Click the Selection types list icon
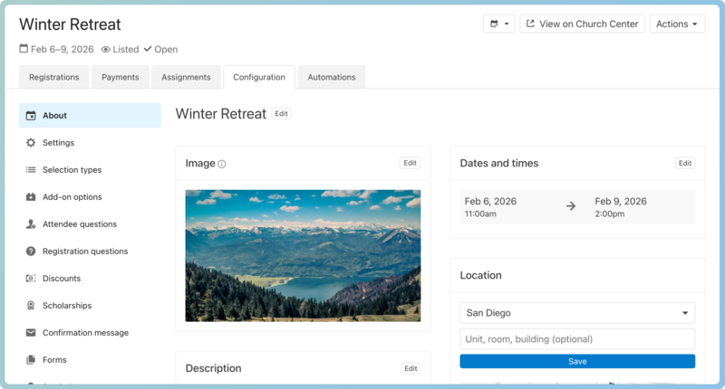 pos(31,170)
